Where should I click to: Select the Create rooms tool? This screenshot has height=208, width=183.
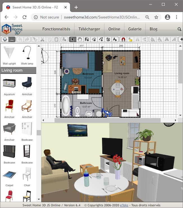(x=94, y=39)
